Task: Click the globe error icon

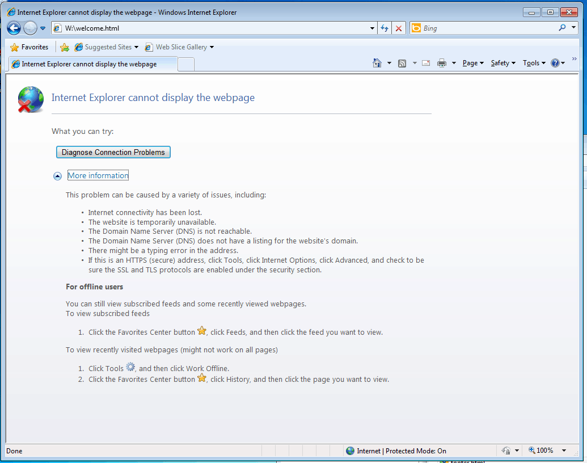Action: [30, 99]
